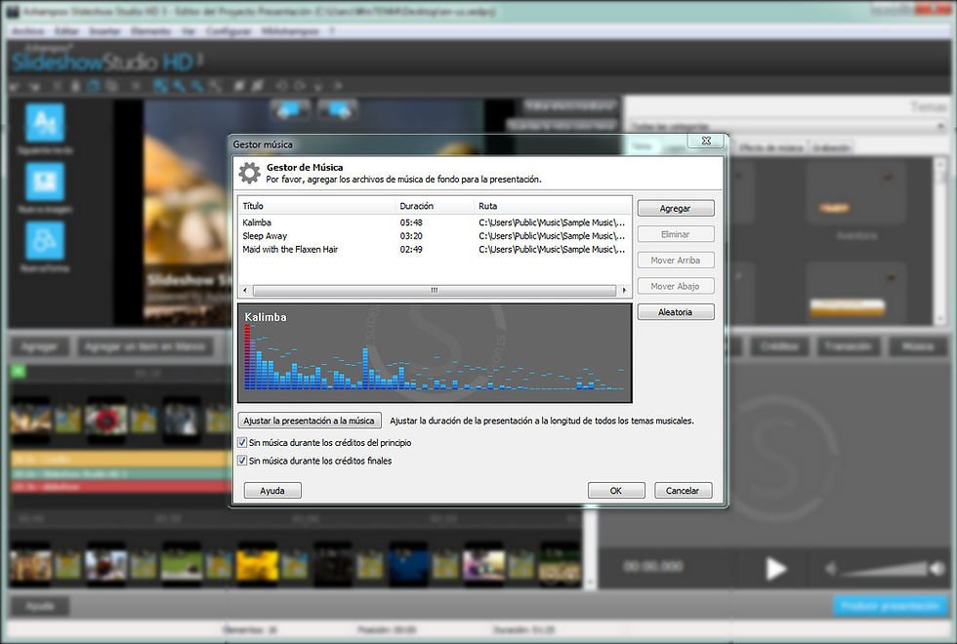Click Cancelar to dismiss the dialog
Image resolution: width=957 pixels, height=644 pixels.
click(683, 491)
